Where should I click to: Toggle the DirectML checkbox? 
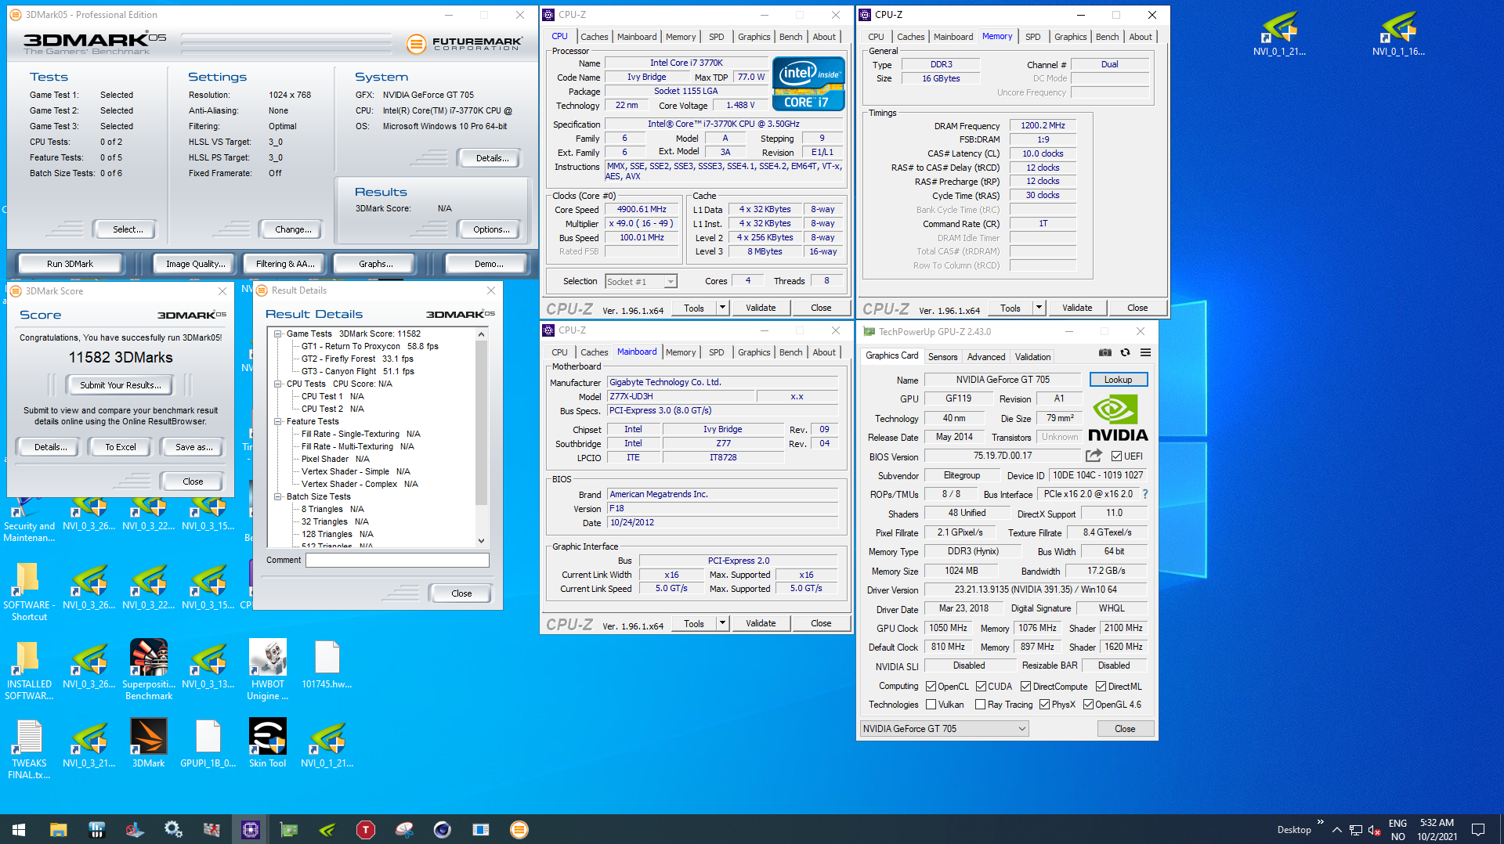[x=1101, y=687]
